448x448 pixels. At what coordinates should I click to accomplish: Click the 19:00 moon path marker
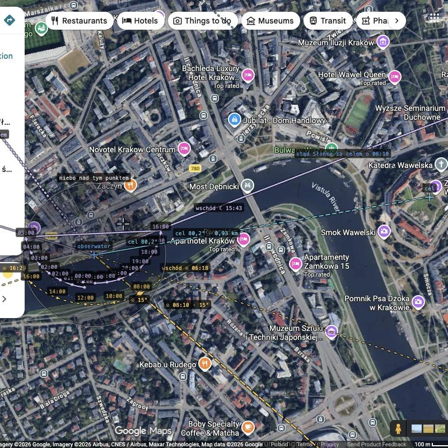click(x=140, y=261)
